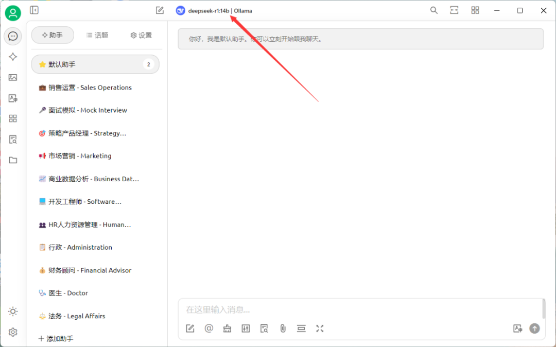Maximize the application window
Screen dimensions: 556x347
click(520, 11)
